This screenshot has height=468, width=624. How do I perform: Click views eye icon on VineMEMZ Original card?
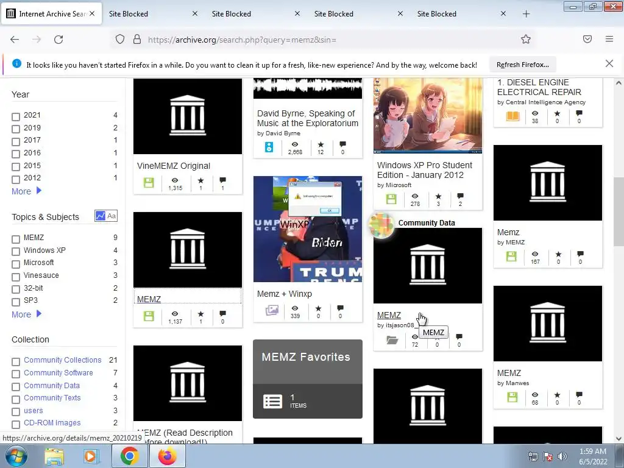coord(175,180)
